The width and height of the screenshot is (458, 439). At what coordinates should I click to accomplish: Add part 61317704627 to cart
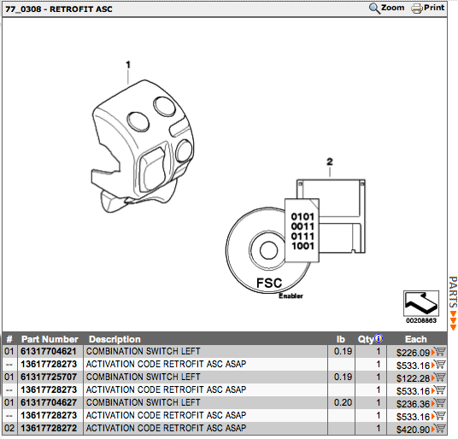438,403
